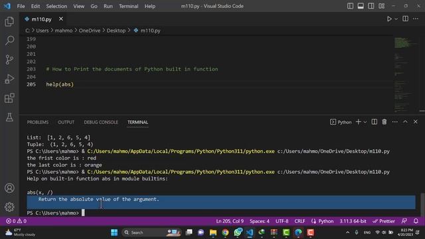Select the Python terminal label
Viewport: 425px width, 239px height.
(341, 122)
